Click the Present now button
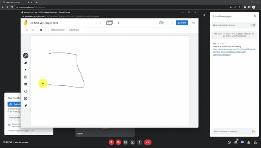The image size is (261, 148). [x=133, y=142]
